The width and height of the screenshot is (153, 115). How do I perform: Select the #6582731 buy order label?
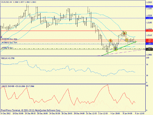[x=7, y=48]
